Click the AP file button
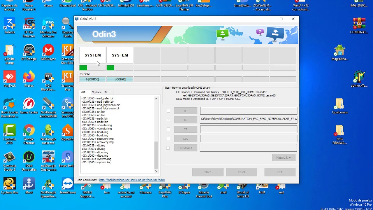This screenshot has width=373, height=210. coord(186,120)
